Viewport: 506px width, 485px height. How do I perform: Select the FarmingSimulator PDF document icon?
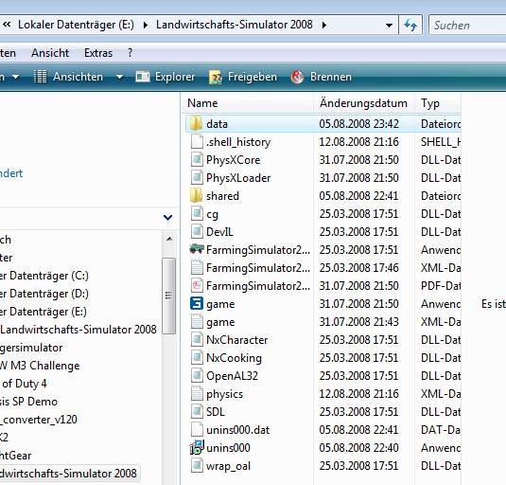(x=197, y=286)
